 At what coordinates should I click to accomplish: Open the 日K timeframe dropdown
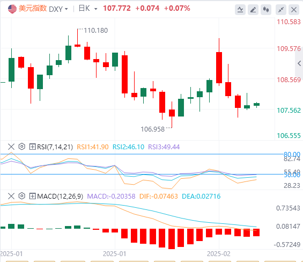tap(88, 9)
